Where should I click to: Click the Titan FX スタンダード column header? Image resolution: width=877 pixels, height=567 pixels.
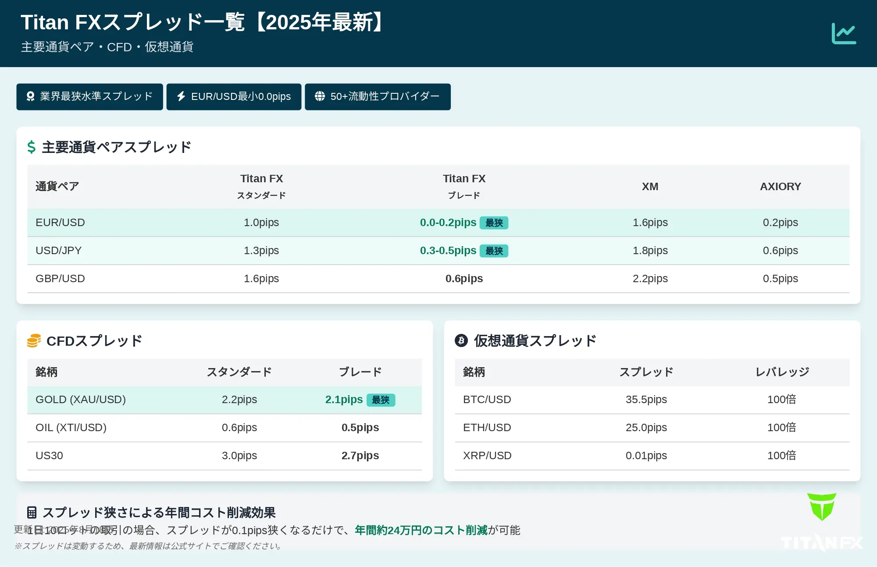click(261, 186)
